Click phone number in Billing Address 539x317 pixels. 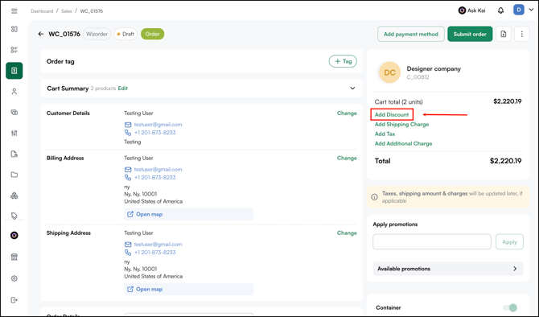(154, 178)
